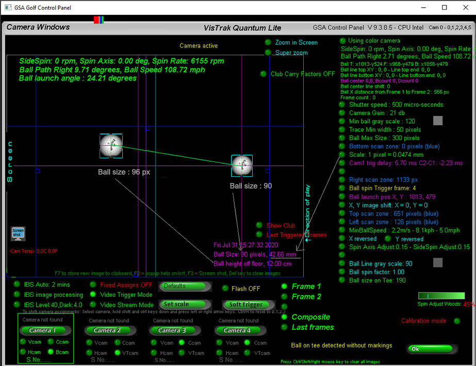Toggle the Zoom in Screen LED
476x366 pixels.
coord(268,42)
